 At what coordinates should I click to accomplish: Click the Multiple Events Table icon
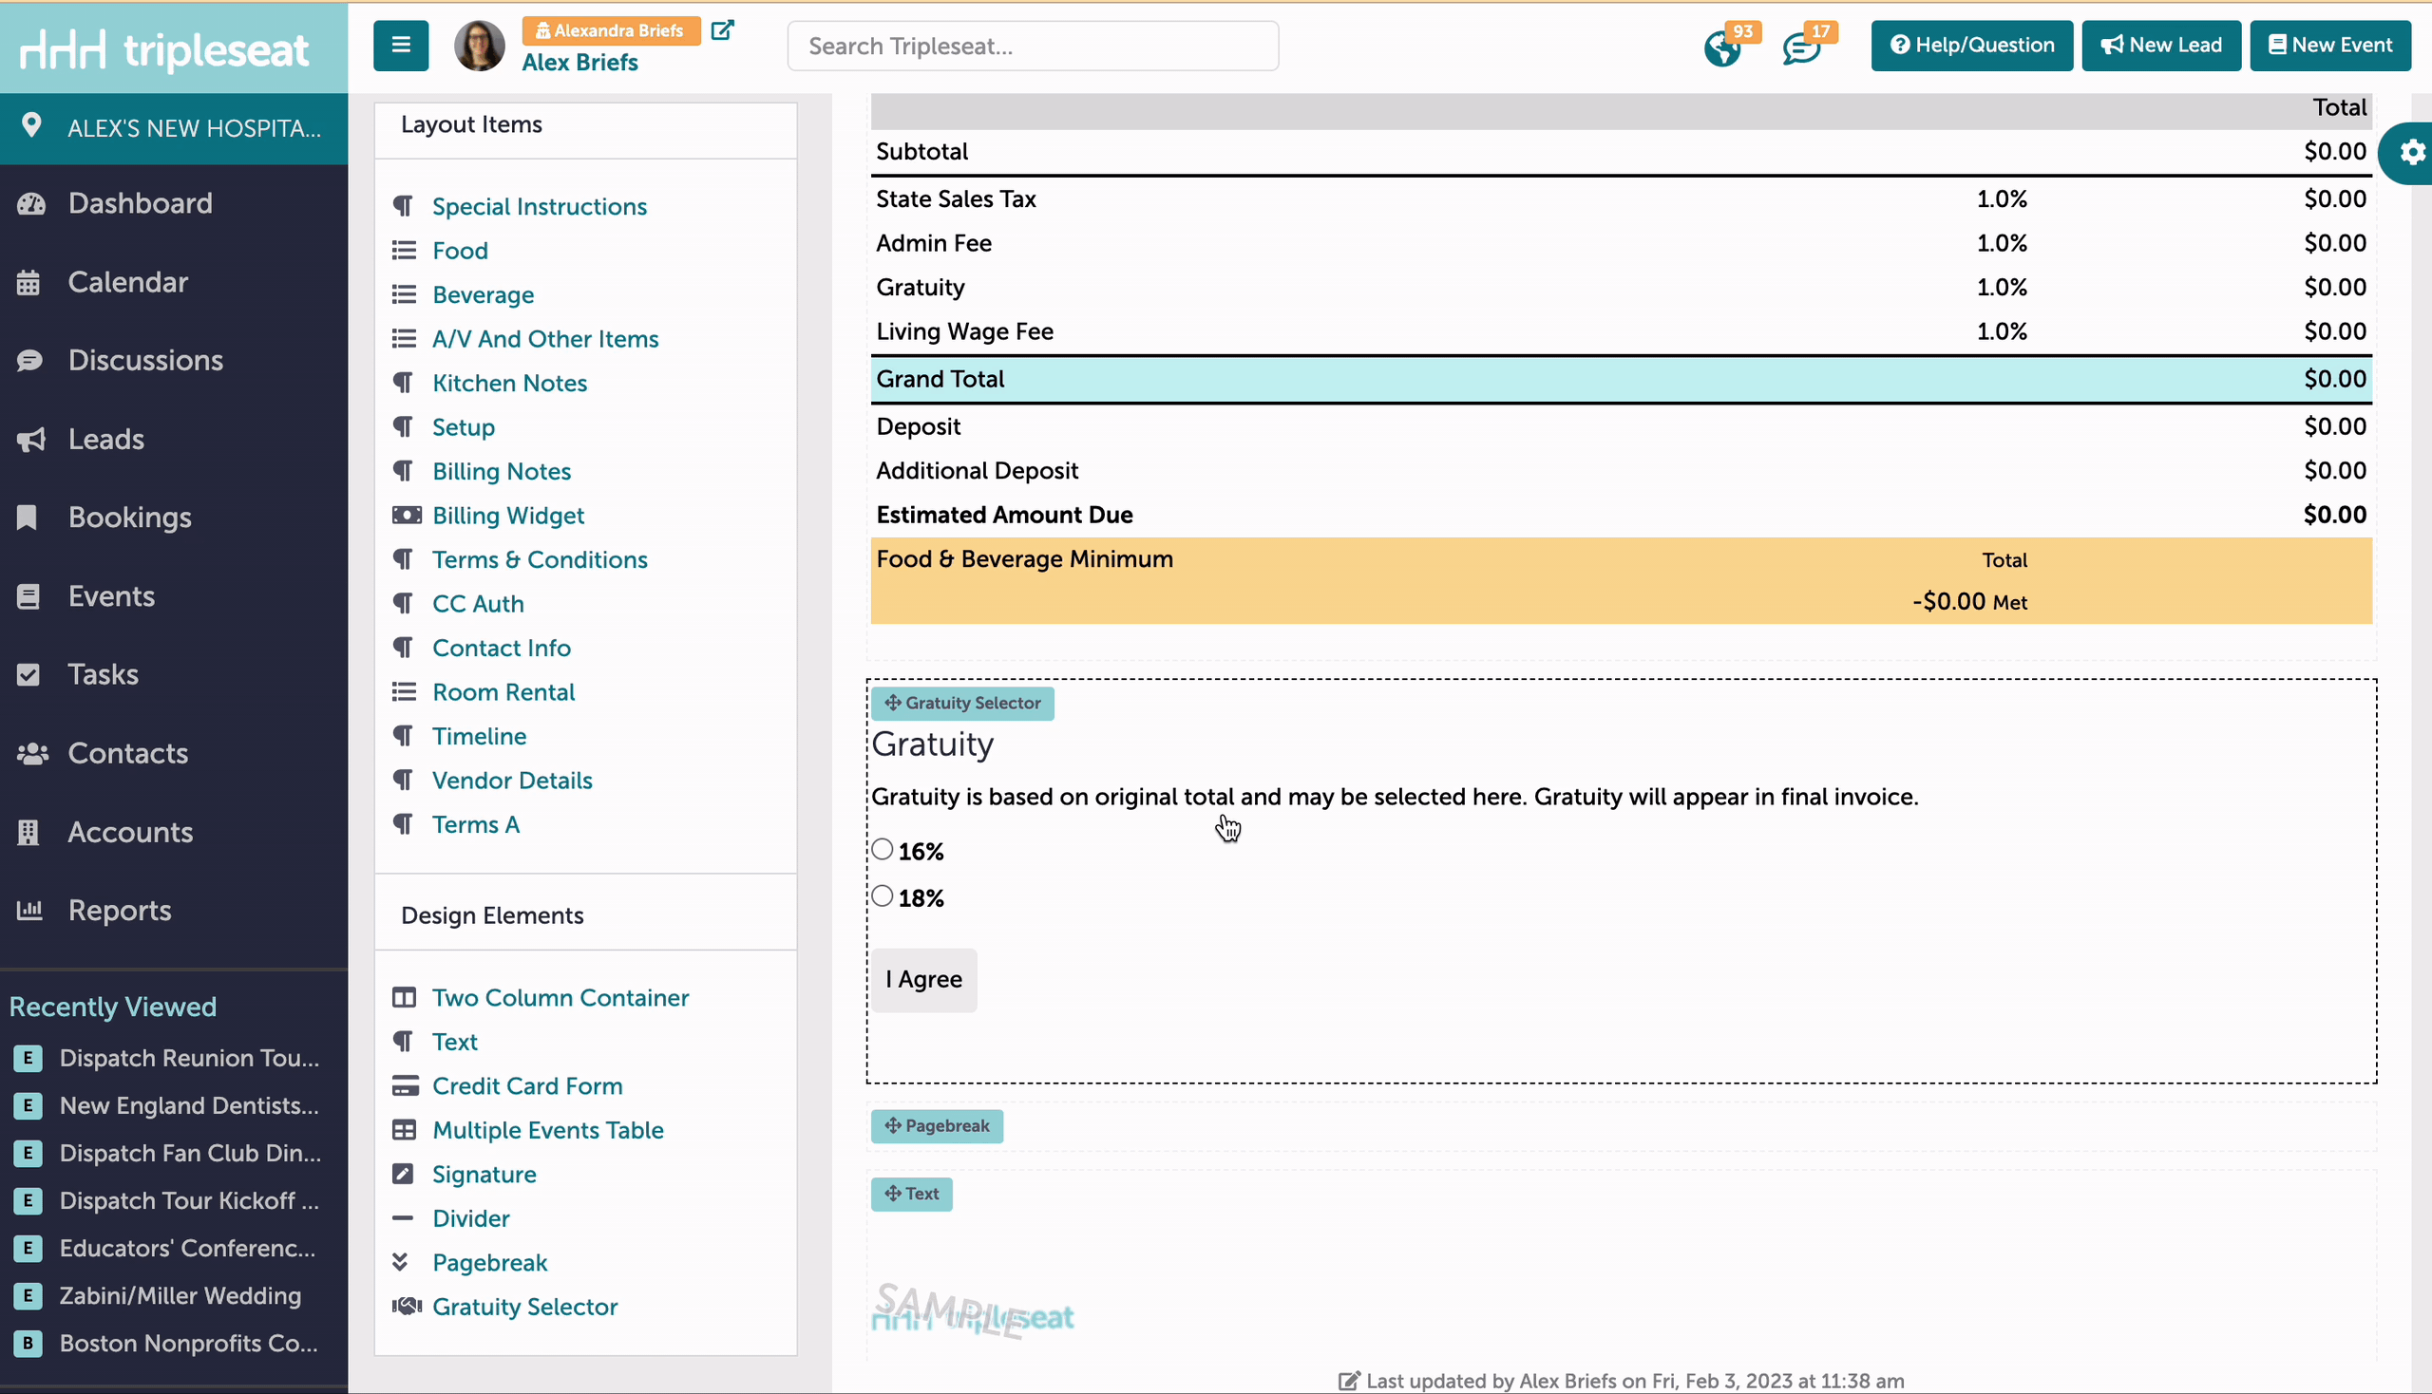[404, 1130]
